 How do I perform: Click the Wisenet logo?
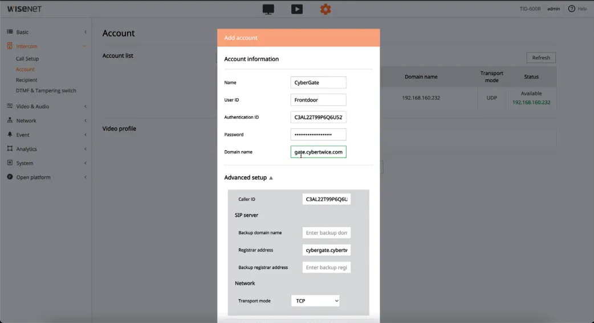tap(25, 9)
